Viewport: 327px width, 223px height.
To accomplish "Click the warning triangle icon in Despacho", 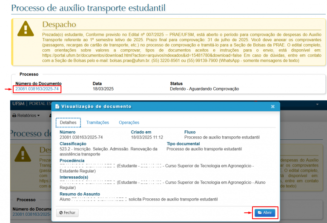I will click(x=26, y=28).
